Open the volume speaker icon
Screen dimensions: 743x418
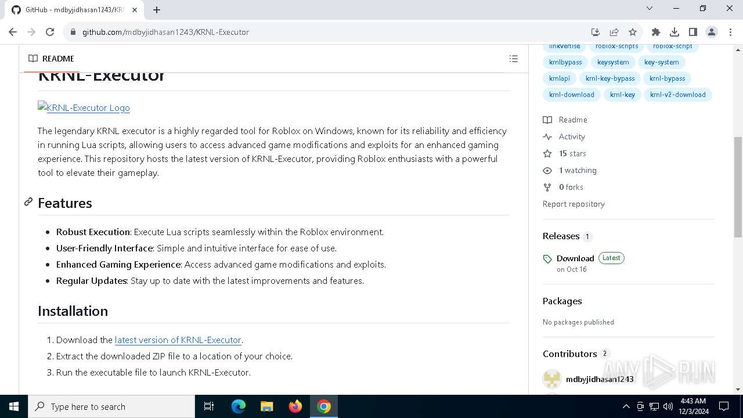click(668, 406)
